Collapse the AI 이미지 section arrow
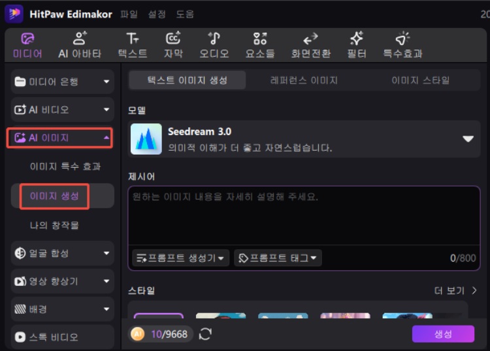The image size is (490, 351). (x=106, y=138)
